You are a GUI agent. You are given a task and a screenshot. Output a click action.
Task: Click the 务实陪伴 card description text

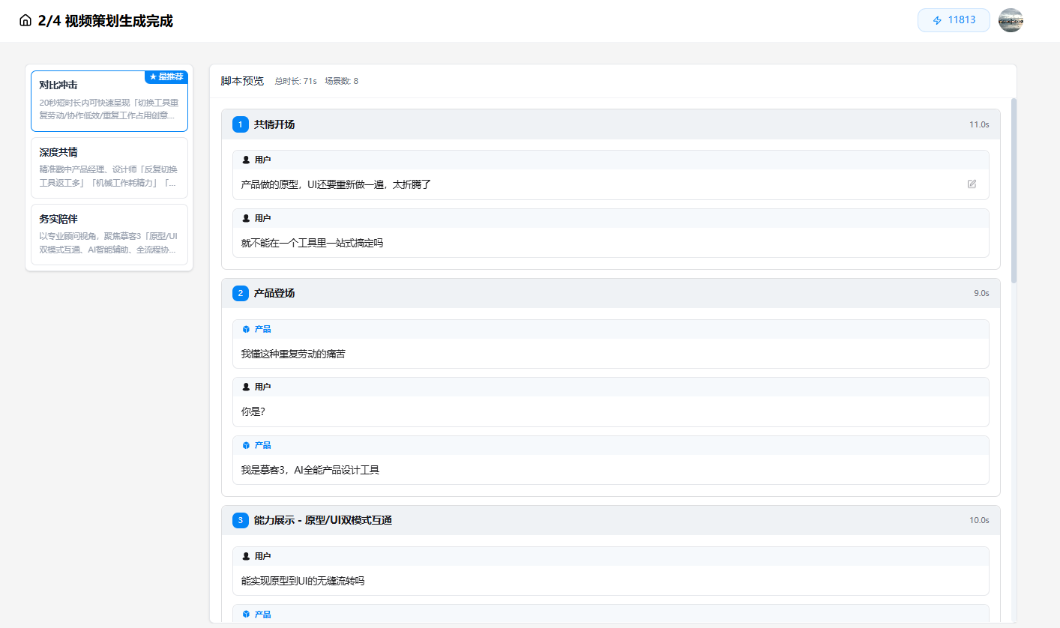pos(109,243)
